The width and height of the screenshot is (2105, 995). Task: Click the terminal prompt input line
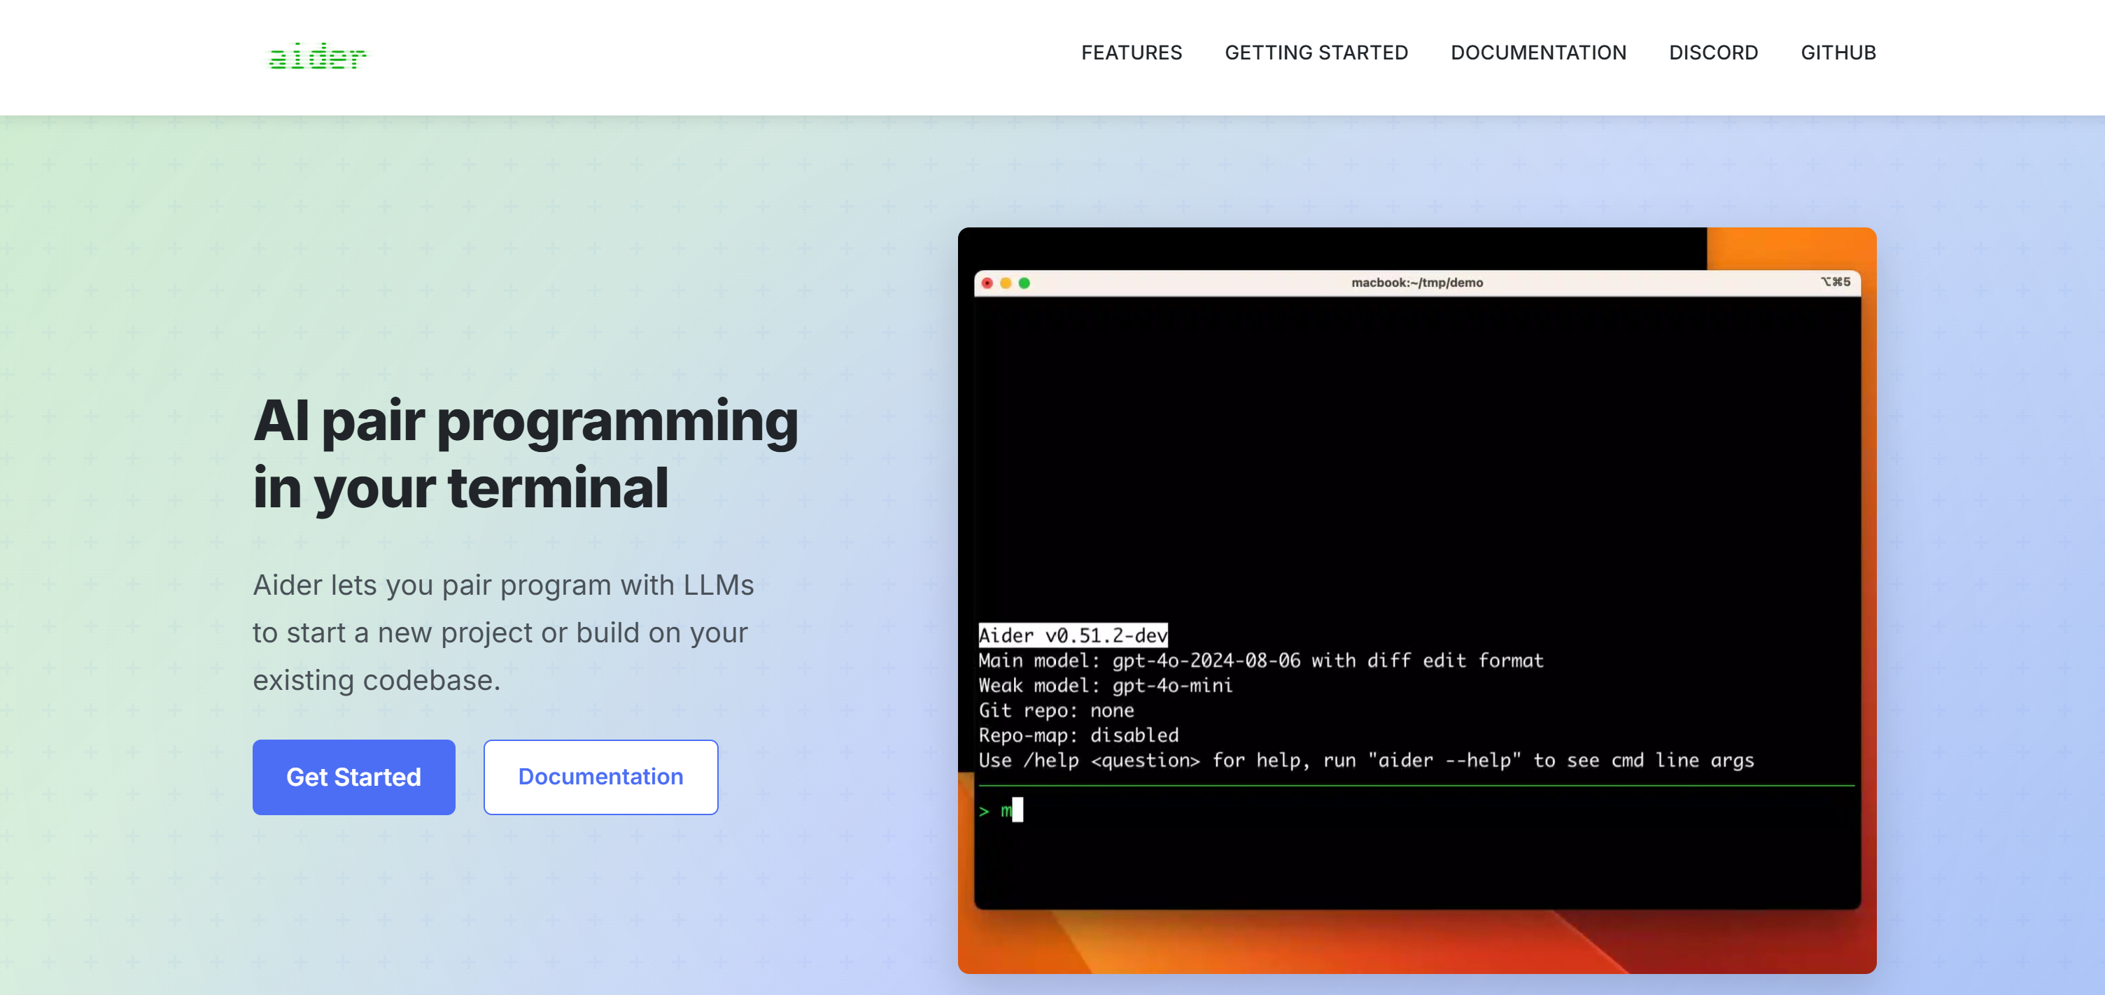tap(1416, 810)
